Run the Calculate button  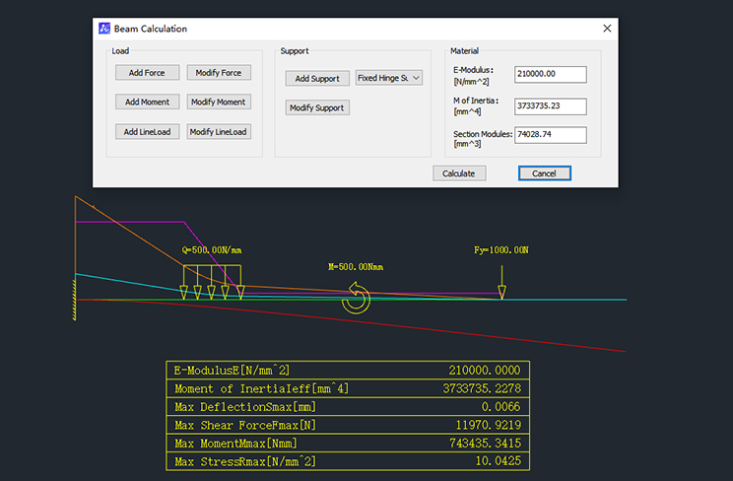click(458, 172)
